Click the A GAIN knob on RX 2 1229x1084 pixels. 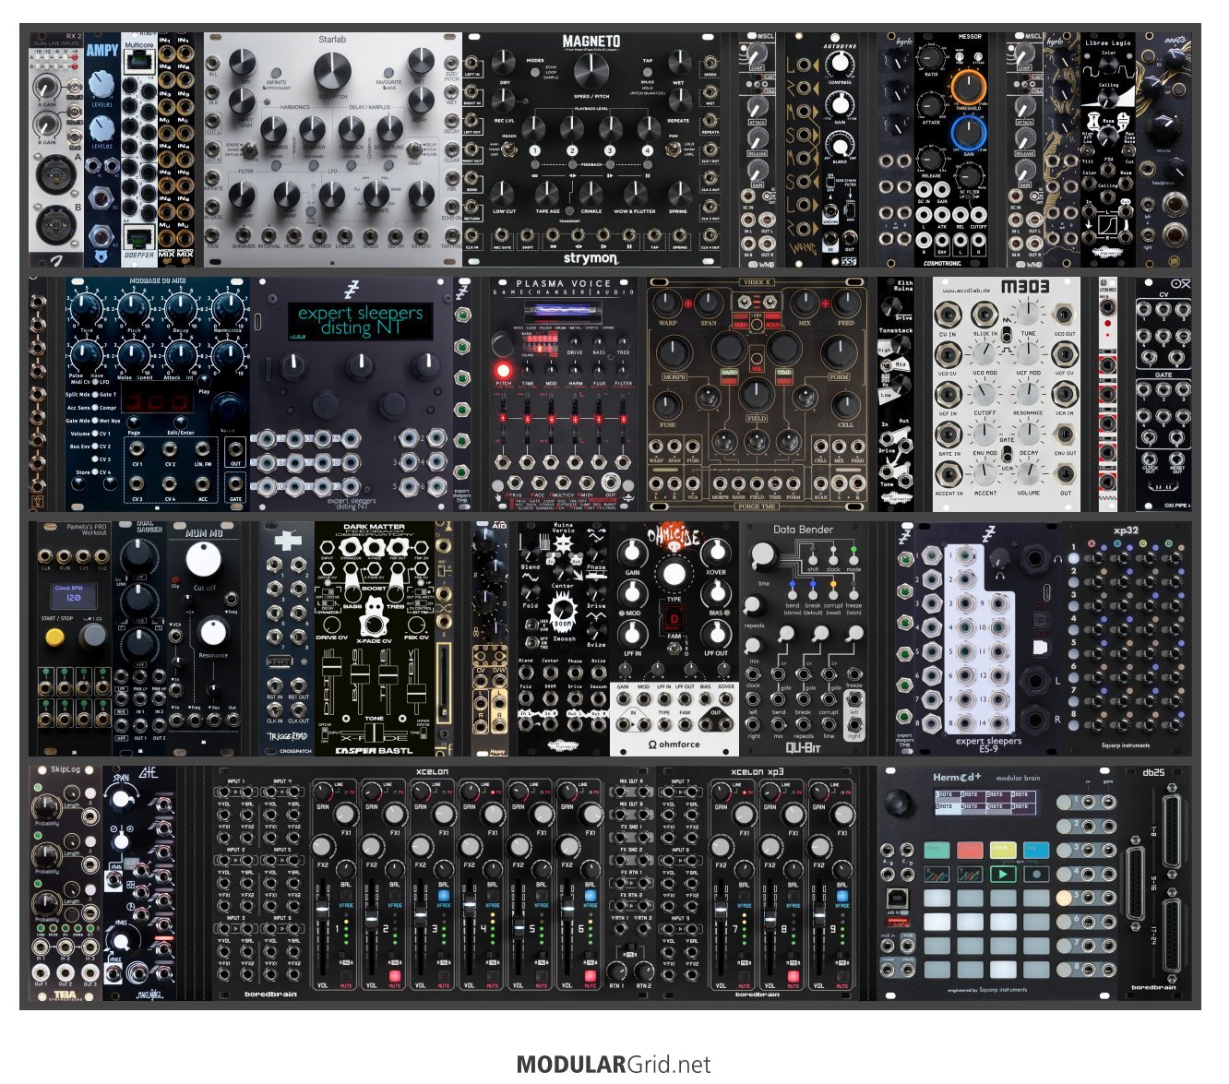(x=46, y=89)
